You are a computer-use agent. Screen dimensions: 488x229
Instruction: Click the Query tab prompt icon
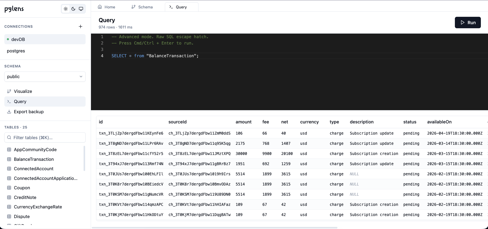[x=171, y=7]
